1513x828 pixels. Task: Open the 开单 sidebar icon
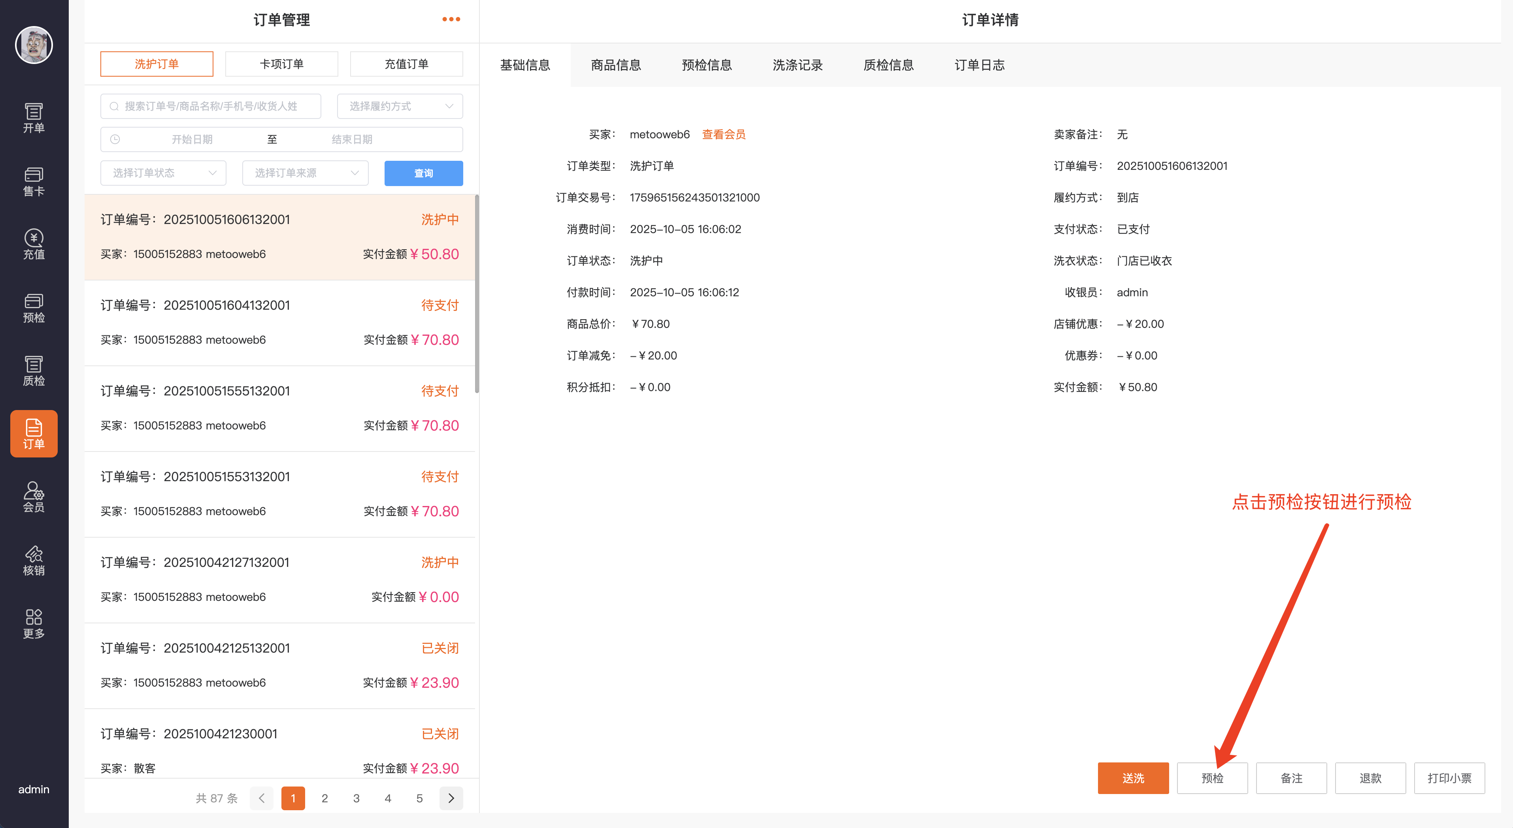point(34,117)
